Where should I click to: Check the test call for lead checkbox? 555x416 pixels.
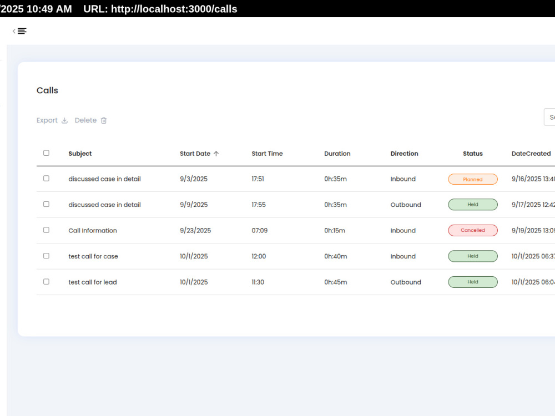[47, 282]
